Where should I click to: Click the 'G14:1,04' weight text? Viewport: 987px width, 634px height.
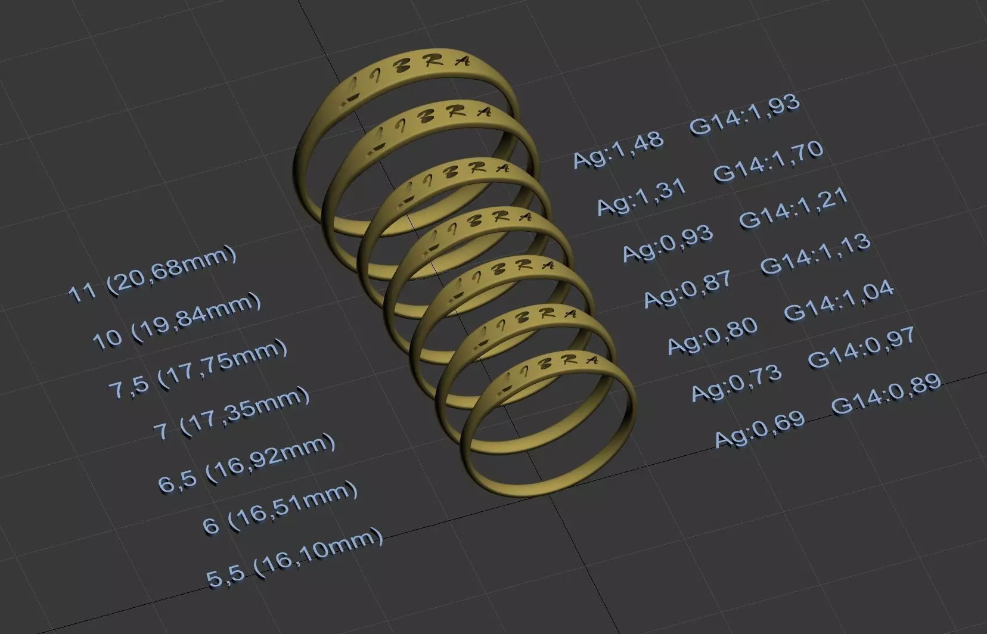(x=839, y=301)
